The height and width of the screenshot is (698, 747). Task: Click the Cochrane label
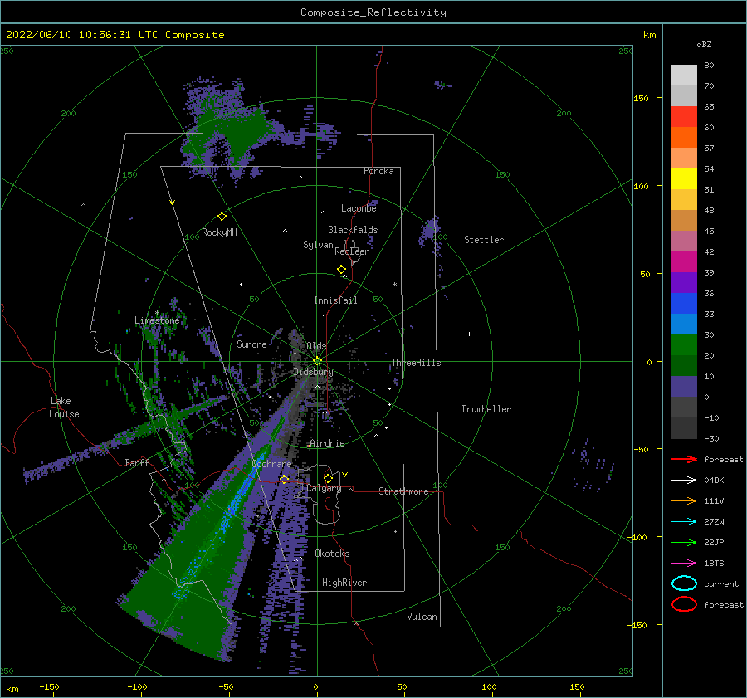coord(271,464)
